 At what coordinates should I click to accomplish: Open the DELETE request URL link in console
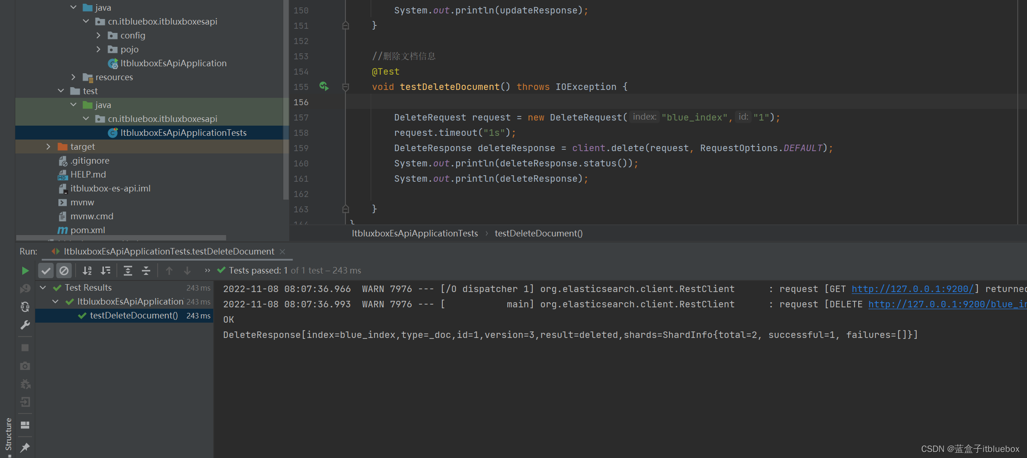(x=947, y=304)
